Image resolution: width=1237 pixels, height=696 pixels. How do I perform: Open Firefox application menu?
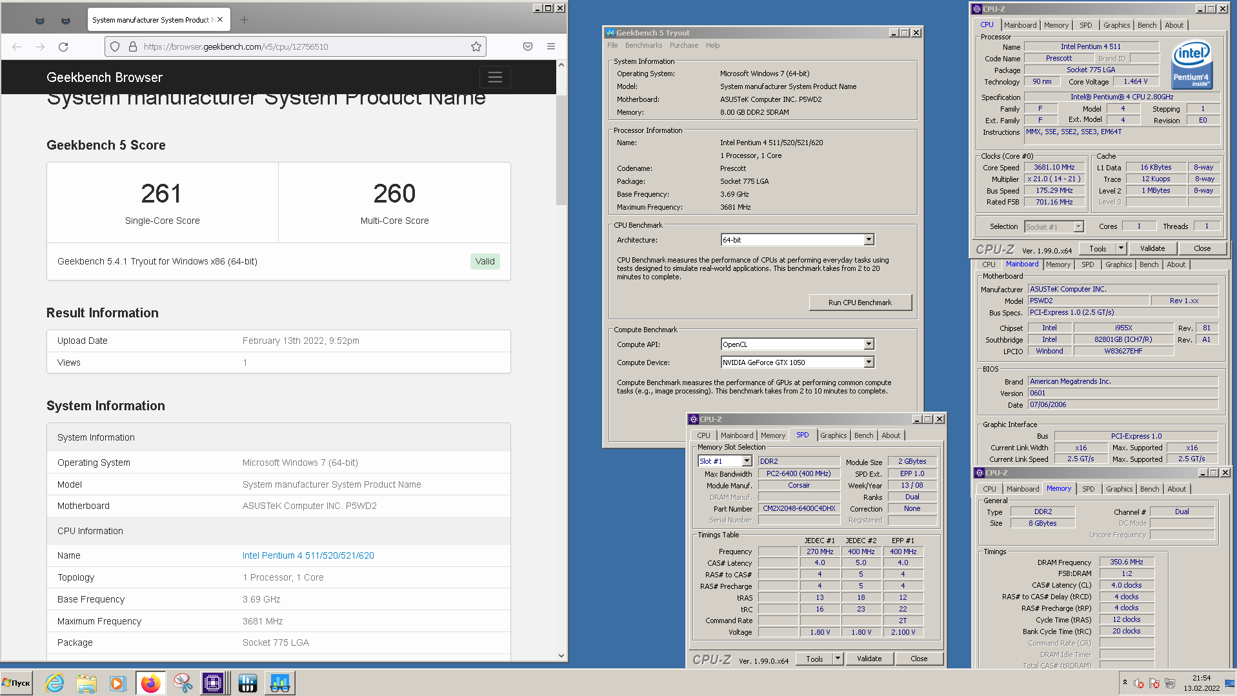pos(551,46)
